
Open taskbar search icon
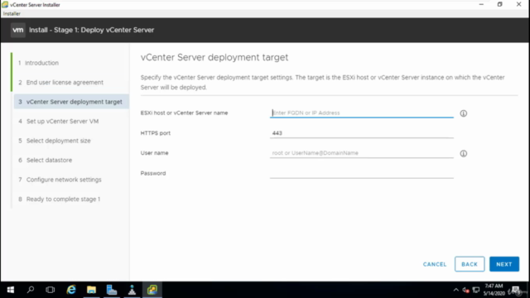(31, 290)
